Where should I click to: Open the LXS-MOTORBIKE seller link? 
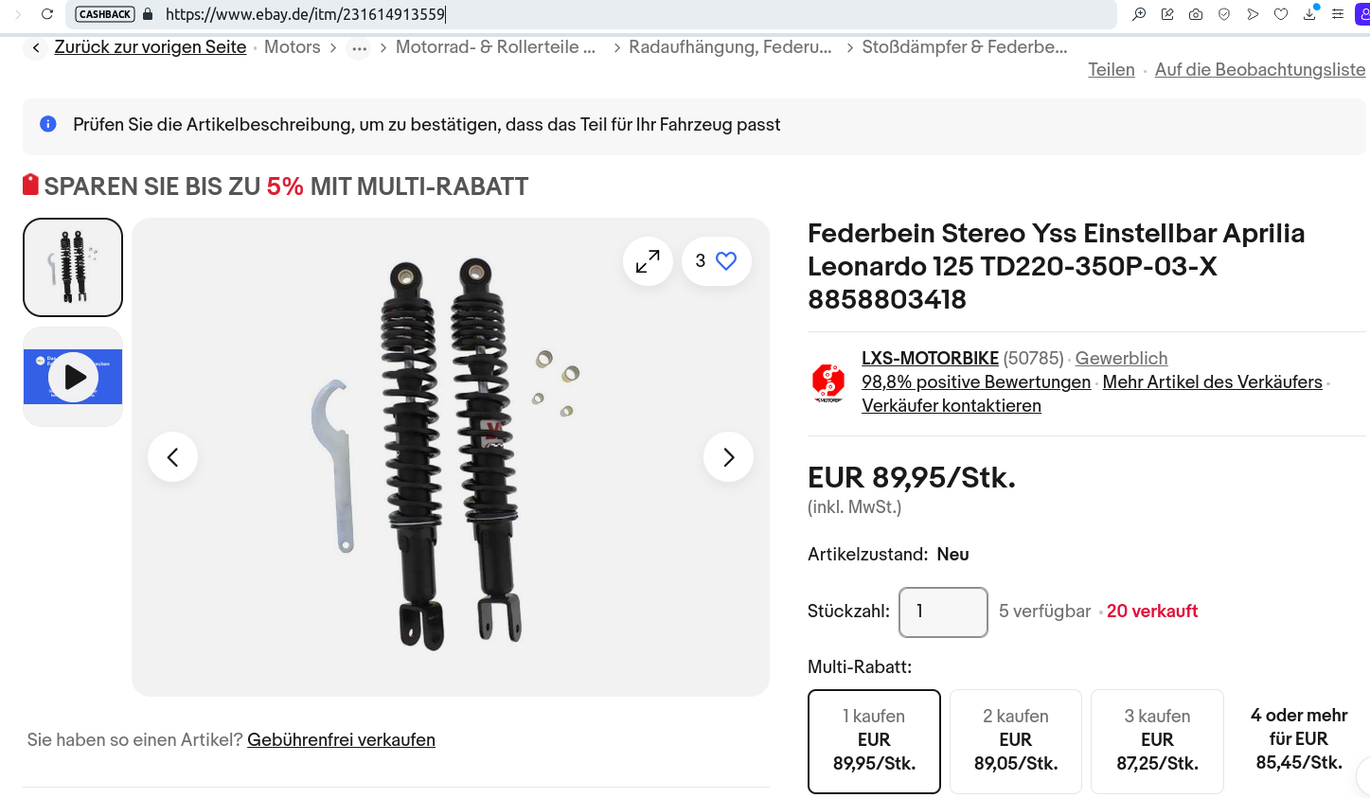(x=930, y=359)
